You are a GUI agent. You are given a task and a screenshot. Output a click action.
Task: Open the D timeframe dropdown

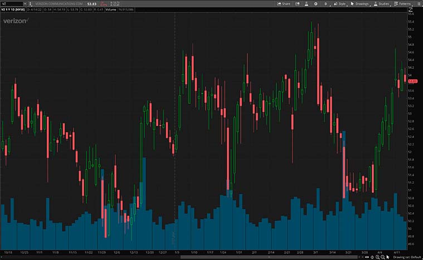[x=326, y=4]
